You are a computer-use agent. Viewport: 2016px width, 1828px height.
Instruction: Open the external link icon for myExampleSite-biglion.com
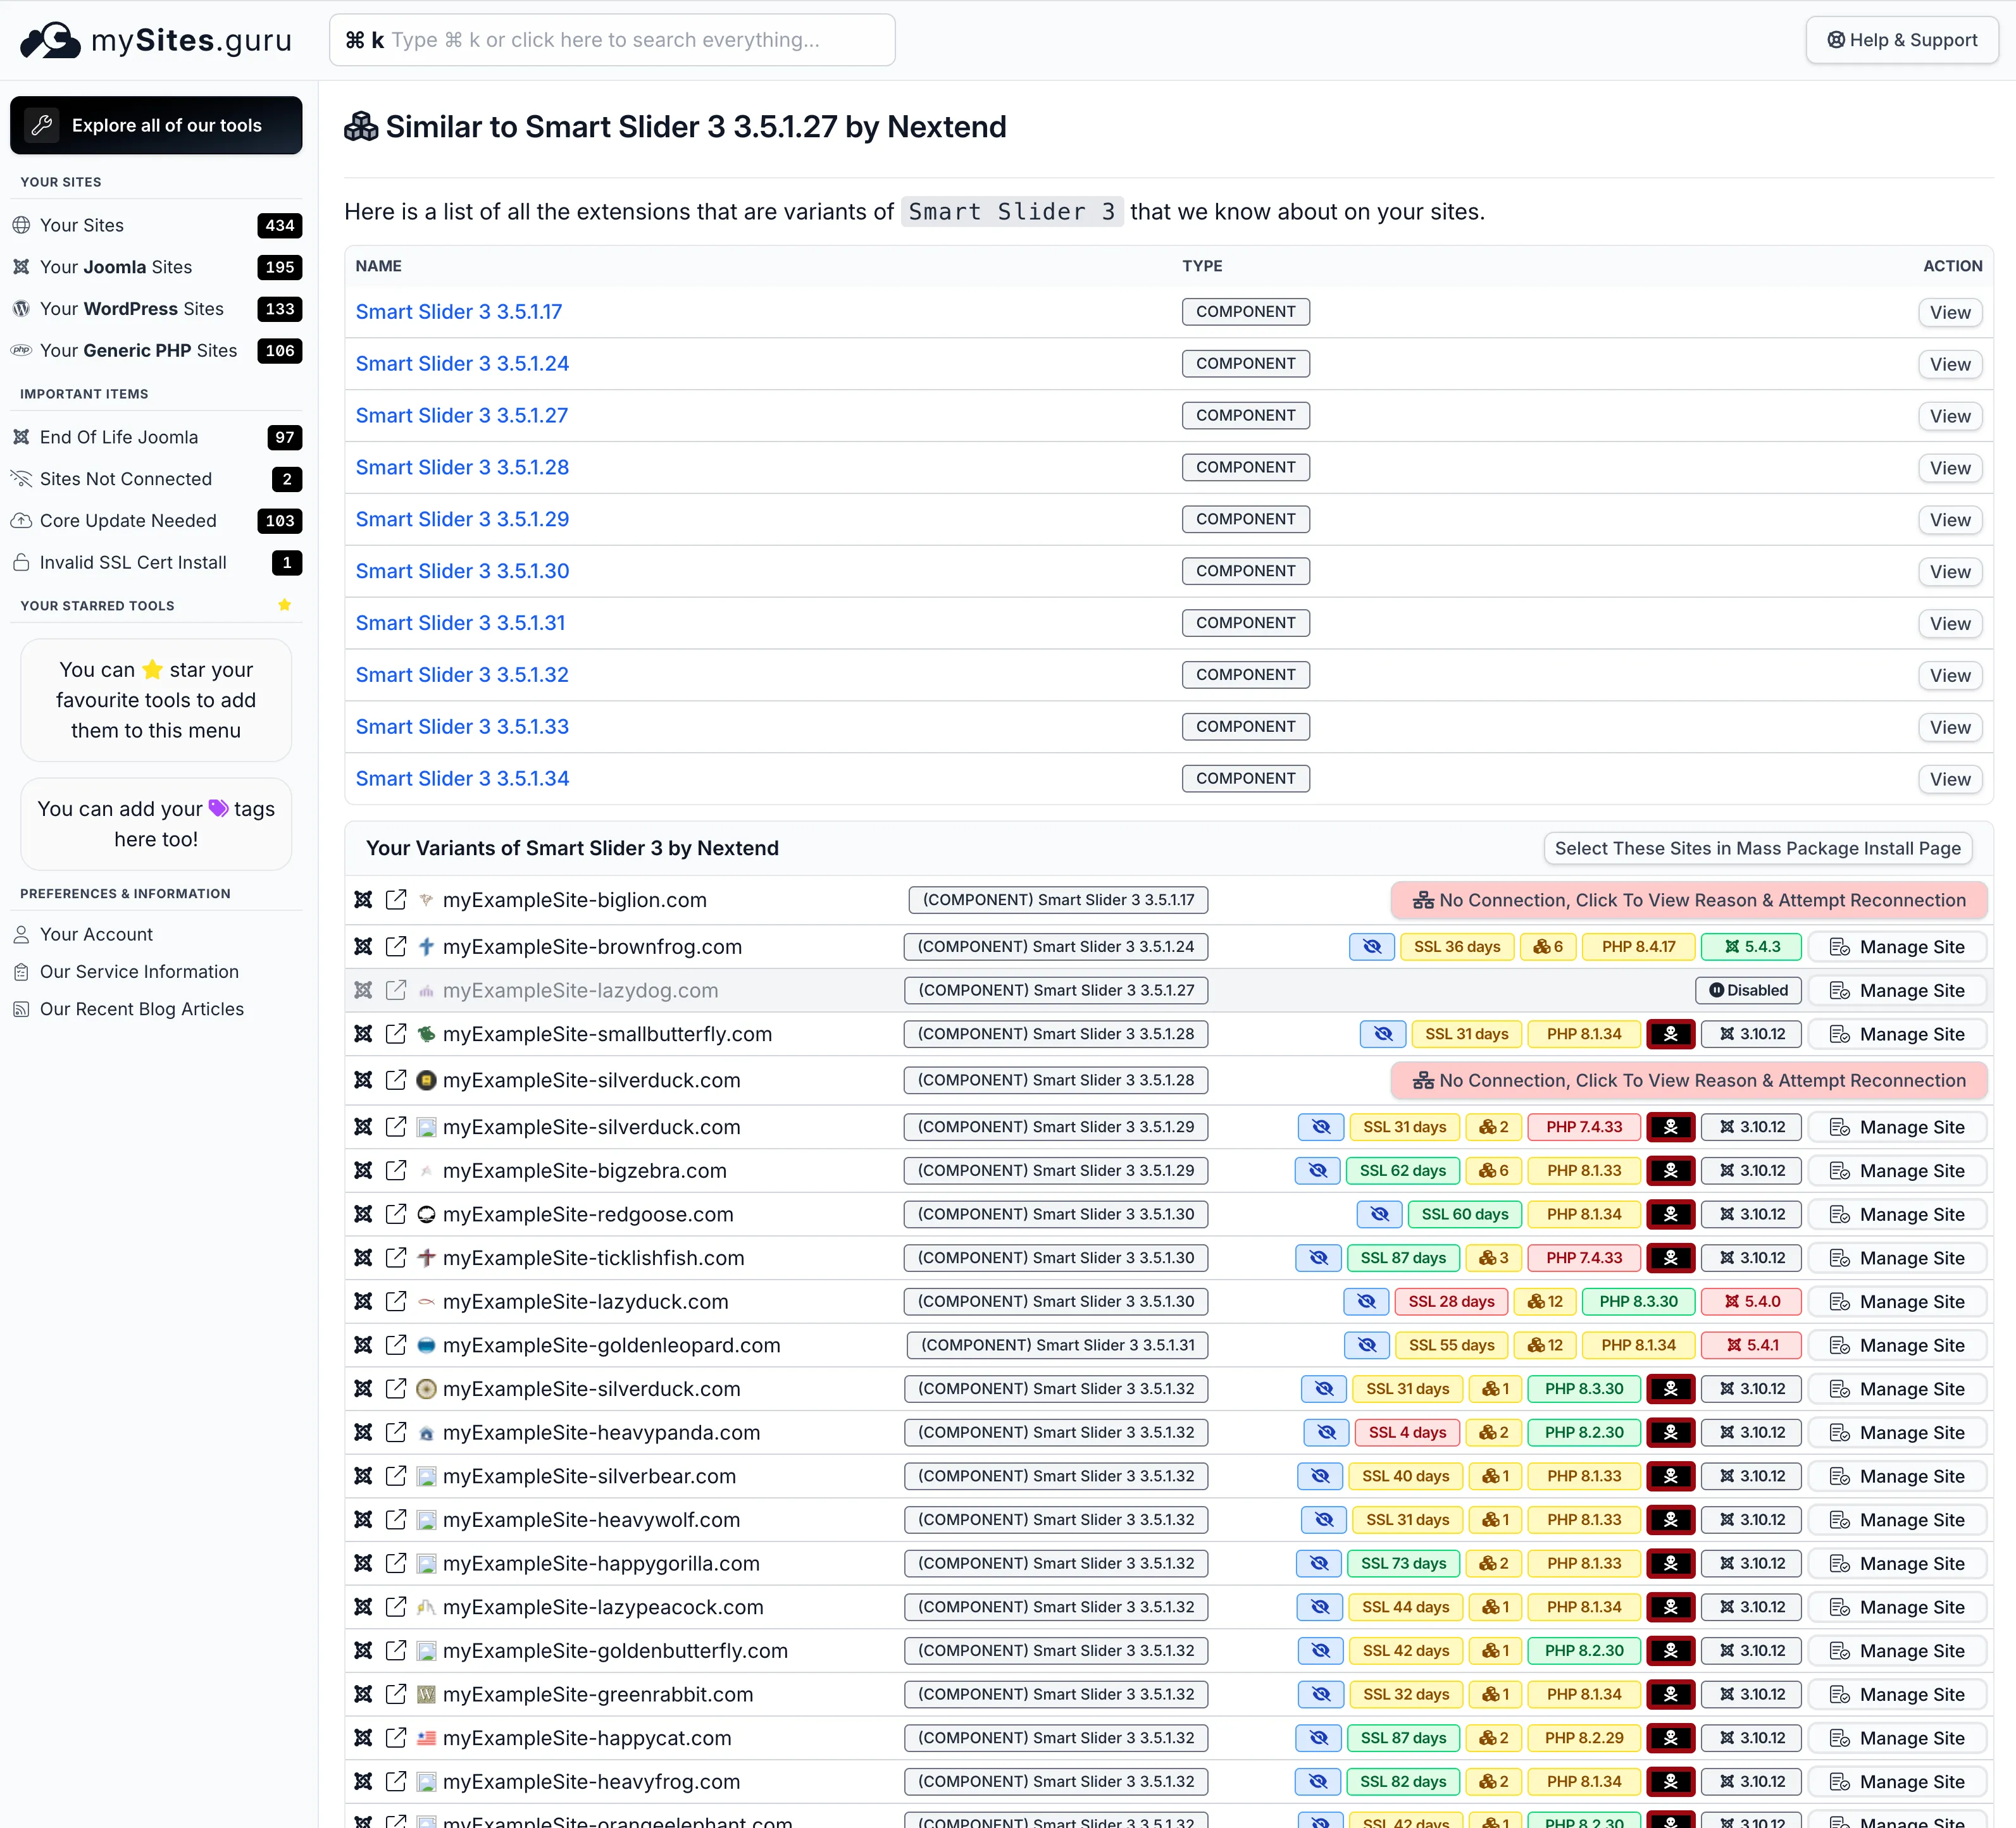396,899
